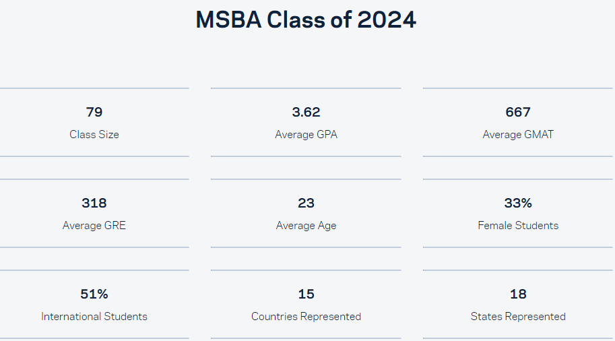
Task: Click the 667 GMAT score
Action: click(518, 112)
